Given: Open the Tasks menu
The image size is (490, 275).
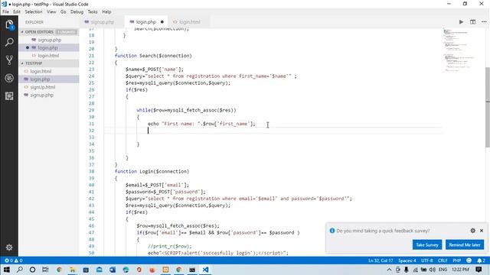Looking at the screenshot, I should 93,11.
